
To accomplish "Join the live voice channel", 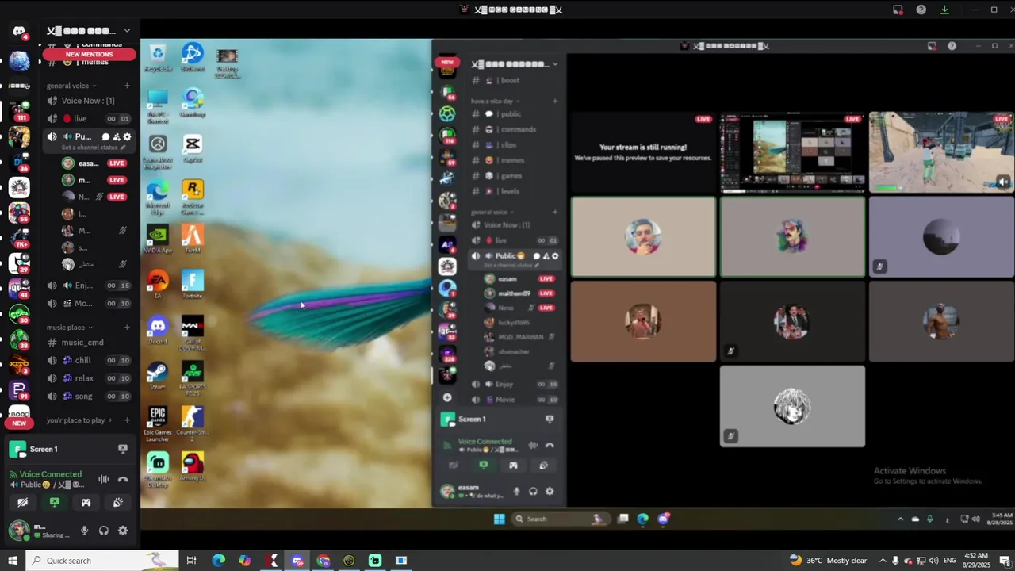I will [89, 119].
